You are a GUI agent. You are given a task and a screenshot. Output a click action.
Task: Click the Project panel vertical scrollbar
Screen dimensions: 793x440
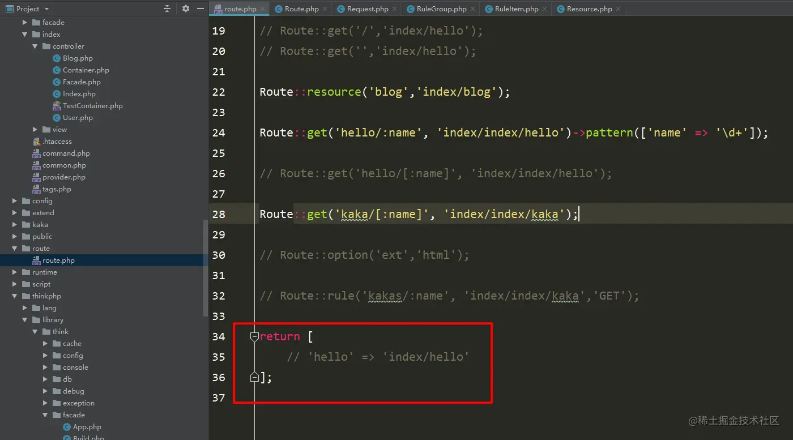(205, 267)
